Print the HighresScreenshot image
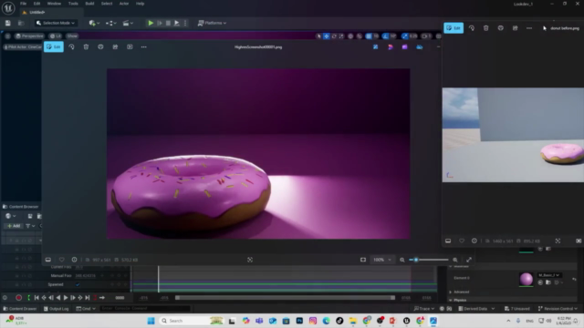 coord(100,46)
